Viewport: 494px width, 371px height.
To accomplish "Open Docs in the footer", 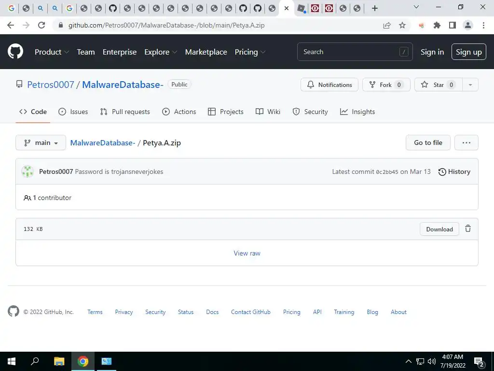I will [x=212, y=312].
